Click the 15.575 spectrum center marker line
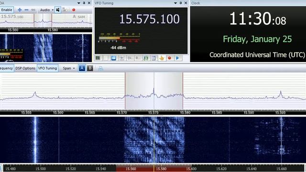This screenshot has height=172, width=306. (154, 91)
